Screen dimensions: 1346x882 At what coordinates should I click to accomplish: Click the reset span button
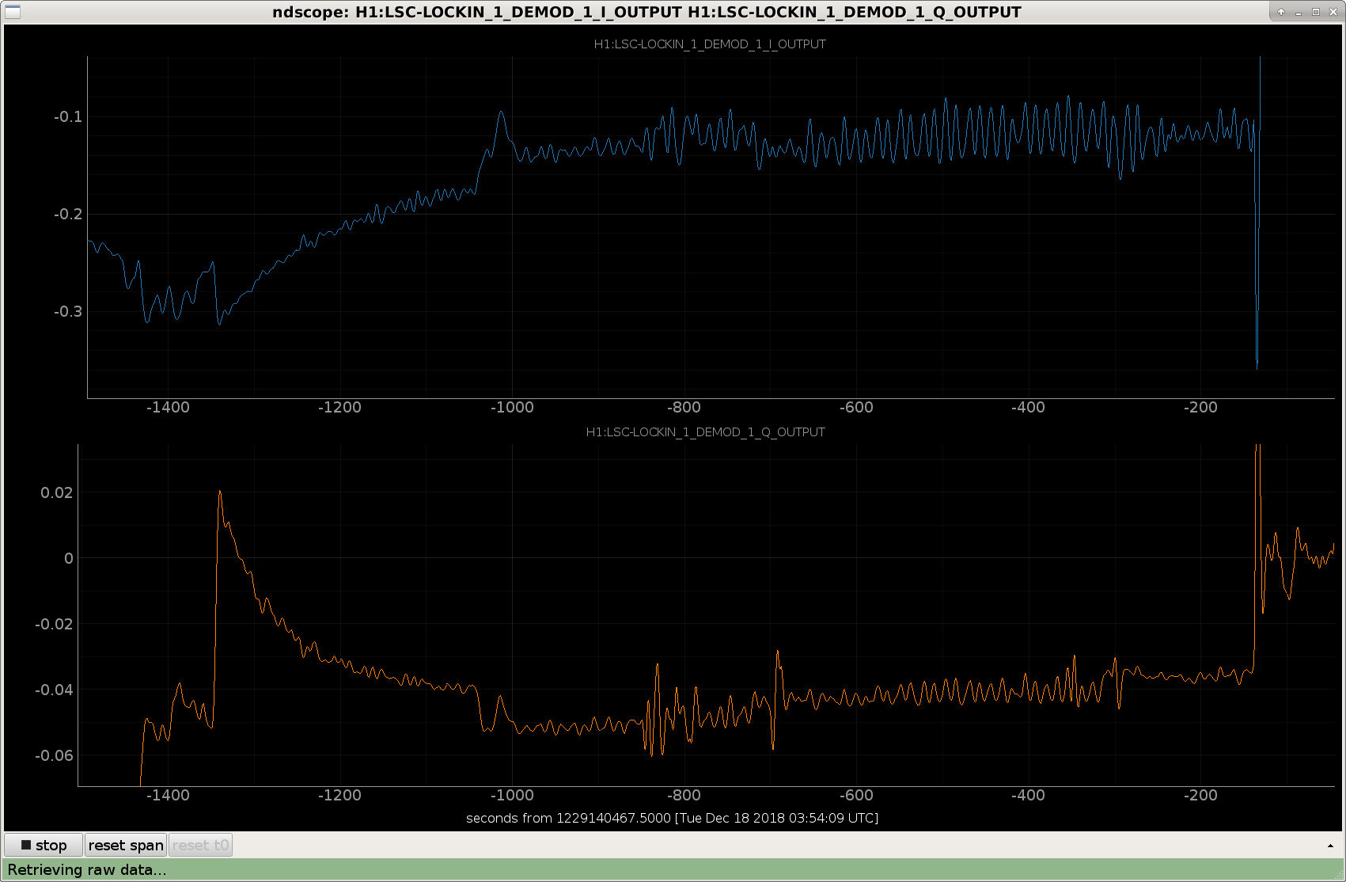tap(126, 845)
